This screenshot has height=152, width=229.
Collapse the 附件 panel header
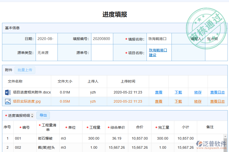(8, 70)
